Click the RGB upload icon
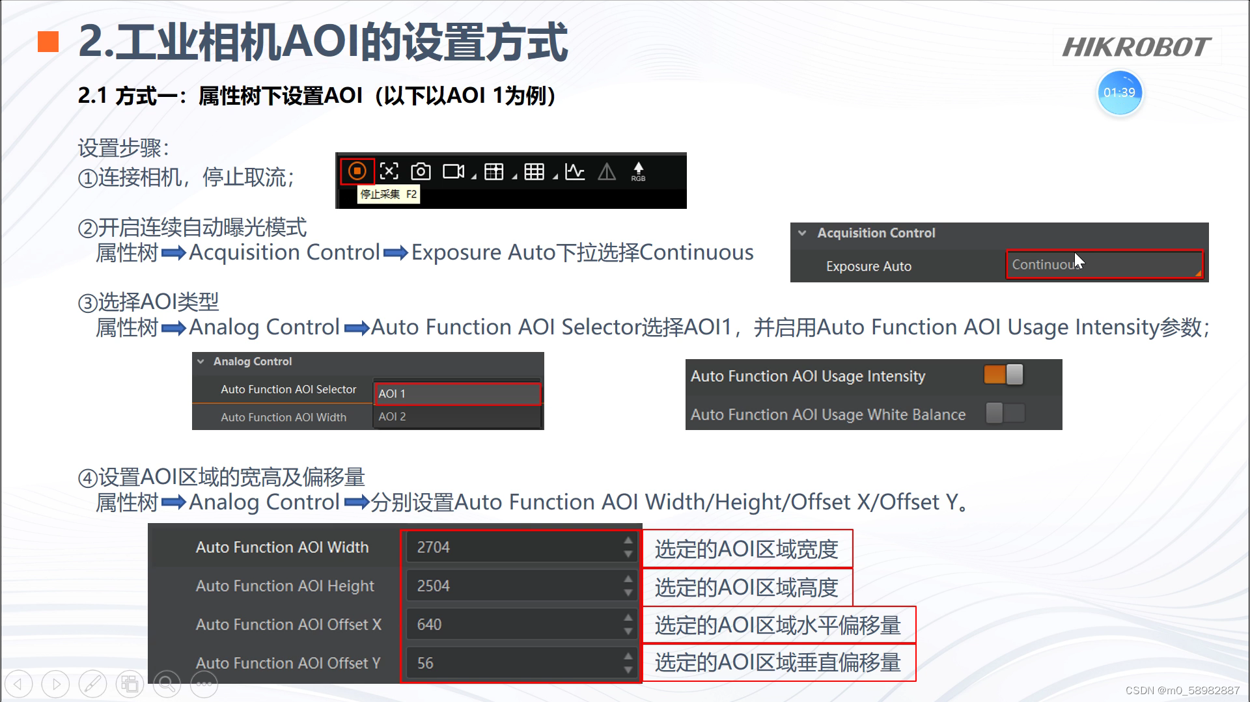This screenshot has width=1250, height=702. (639, 170)
